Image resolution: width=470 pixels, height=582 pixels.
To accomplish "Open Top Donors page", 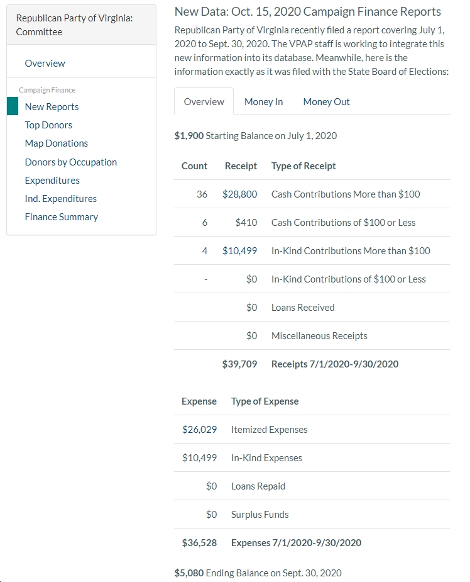I will point(48,125).
